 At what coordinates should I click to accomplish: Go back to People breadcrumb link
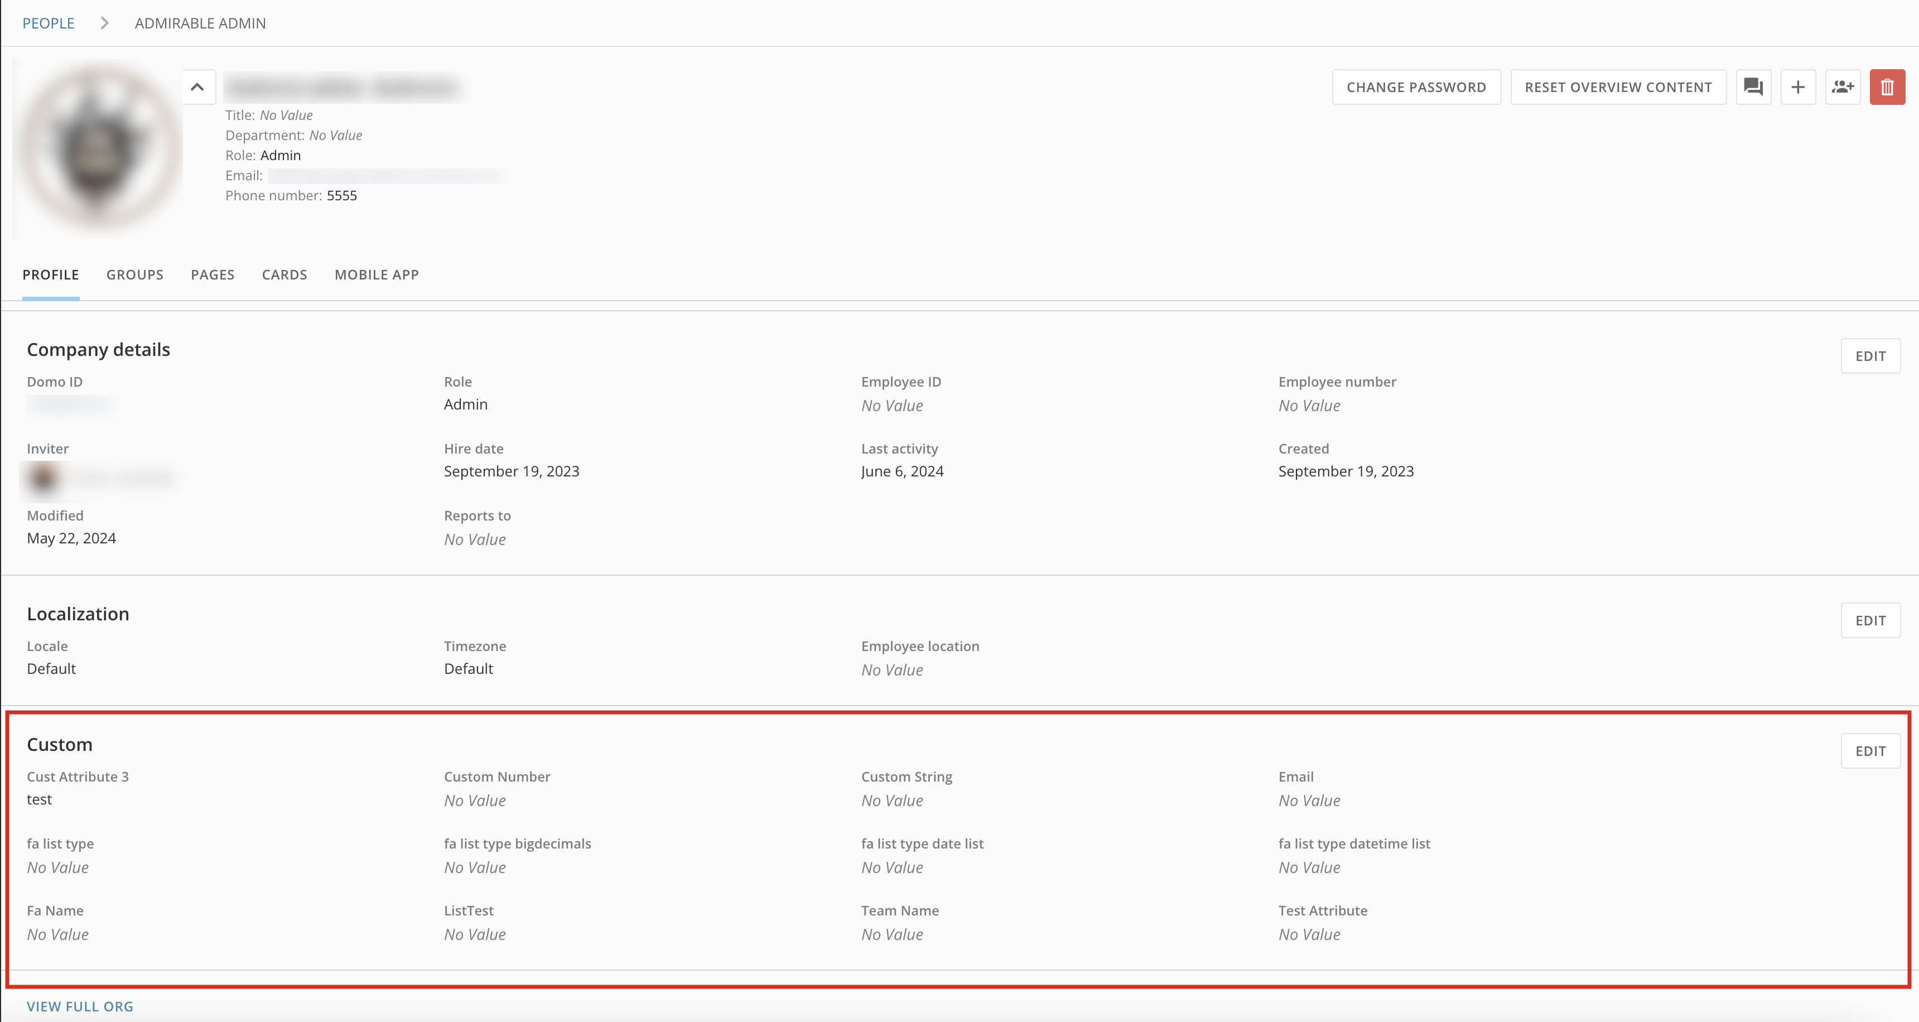49,23
